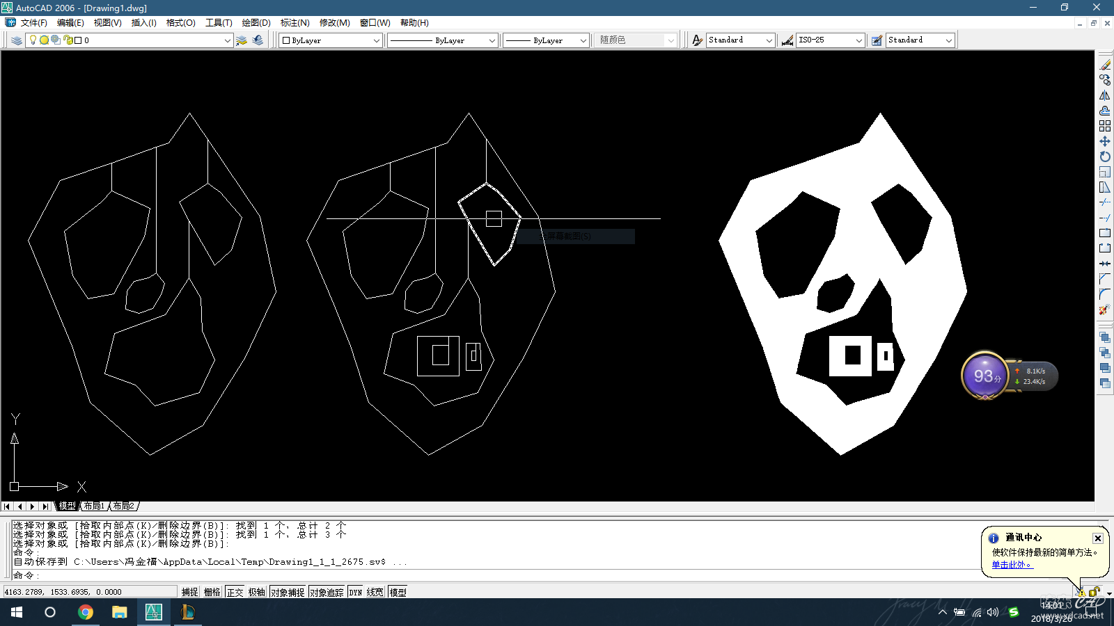1114x626 pixels.
Task: Toggle layer 0 freeze sun icon
Action: tap(44, 40)
